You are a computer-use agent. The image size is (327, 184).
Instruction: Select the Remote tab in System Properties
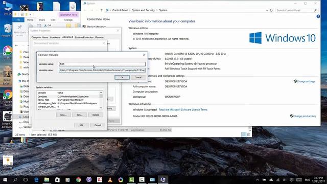[99, 37]
